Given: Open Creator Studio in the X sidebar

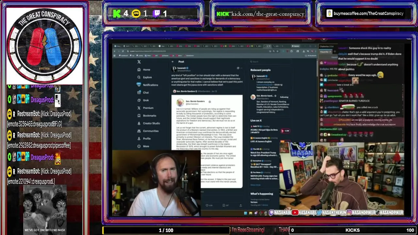Looking at the screenshot, I should tap(149, 123).
